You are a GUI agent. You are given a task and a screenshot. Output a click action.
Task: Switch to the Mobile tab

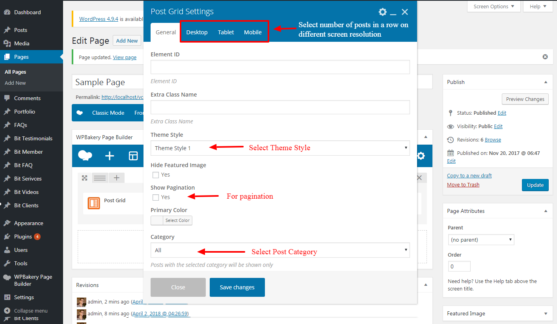(253, 32)
